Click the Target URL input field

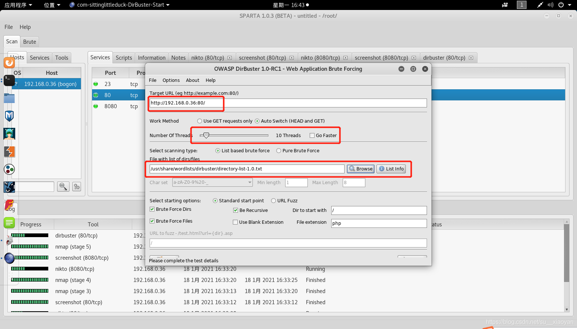[288, 103]
